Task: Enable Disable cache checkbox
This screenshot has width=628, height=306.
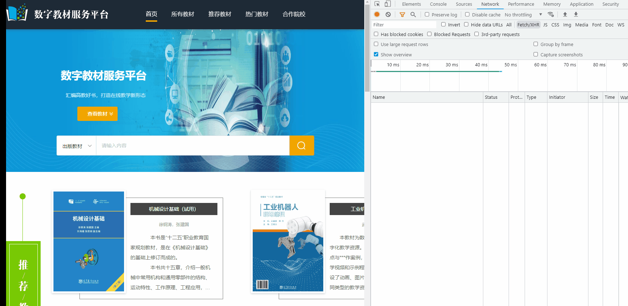Action: 467,15
